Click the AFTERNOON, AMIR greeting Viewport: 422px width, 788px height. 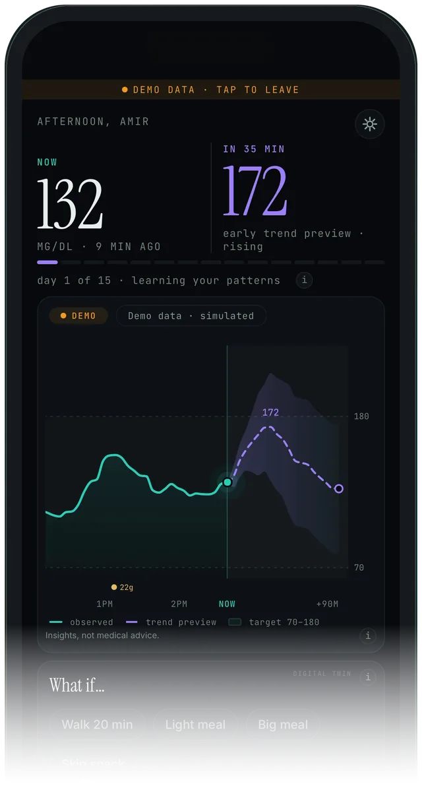93,121
